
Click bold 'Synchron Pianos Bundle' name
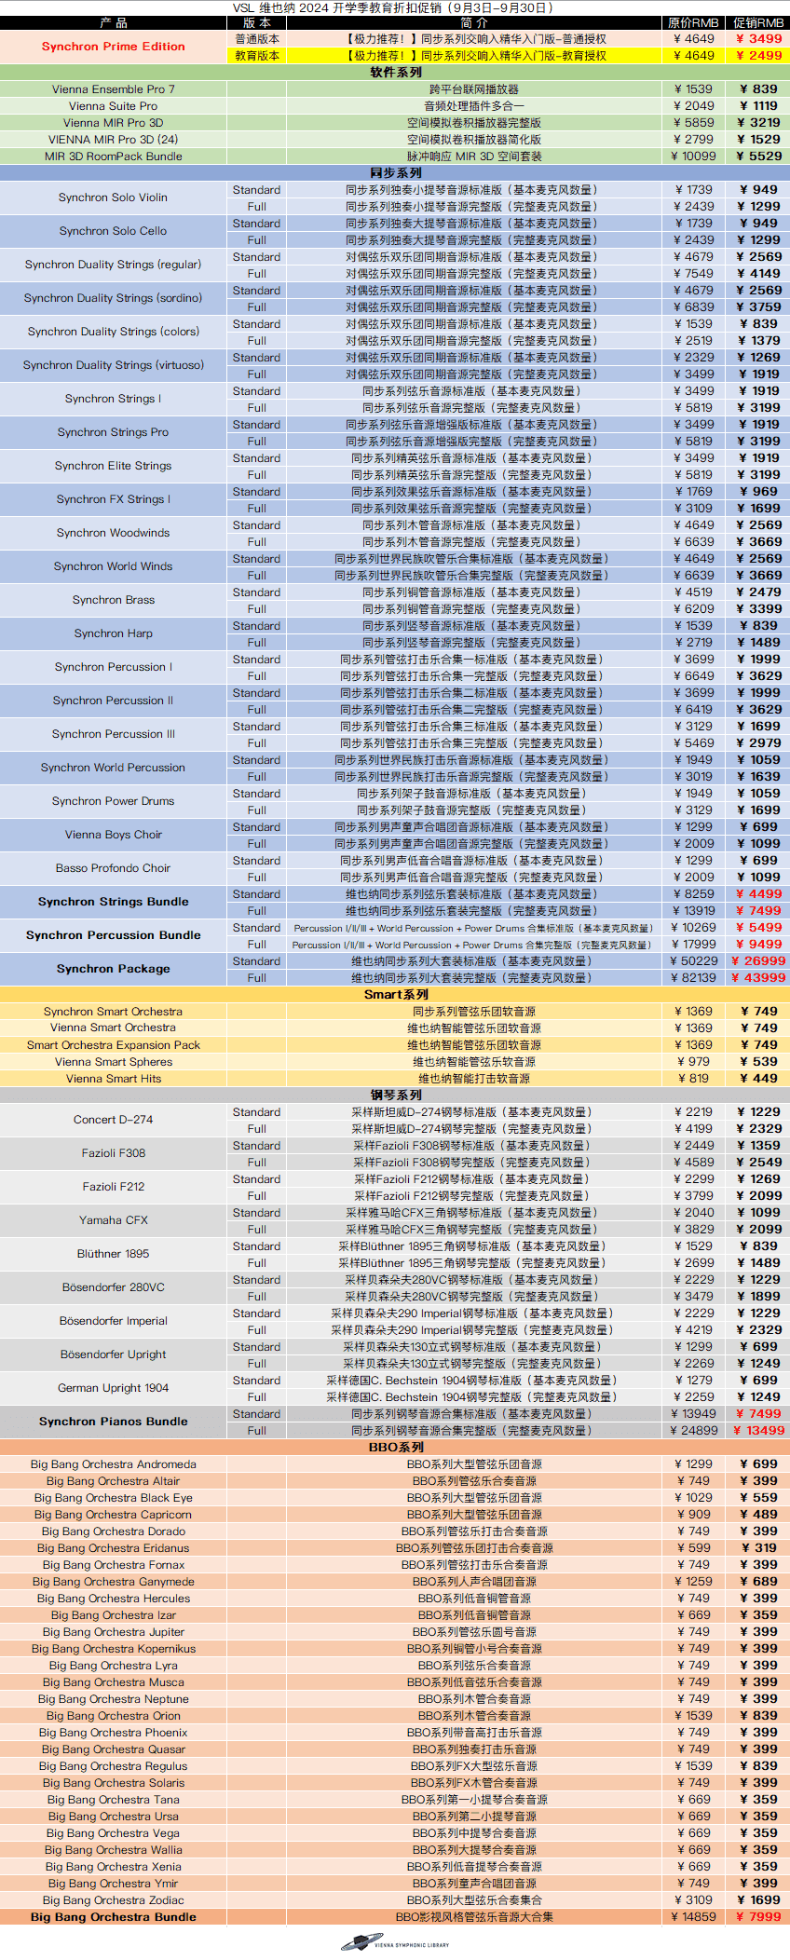(114, 1422)
